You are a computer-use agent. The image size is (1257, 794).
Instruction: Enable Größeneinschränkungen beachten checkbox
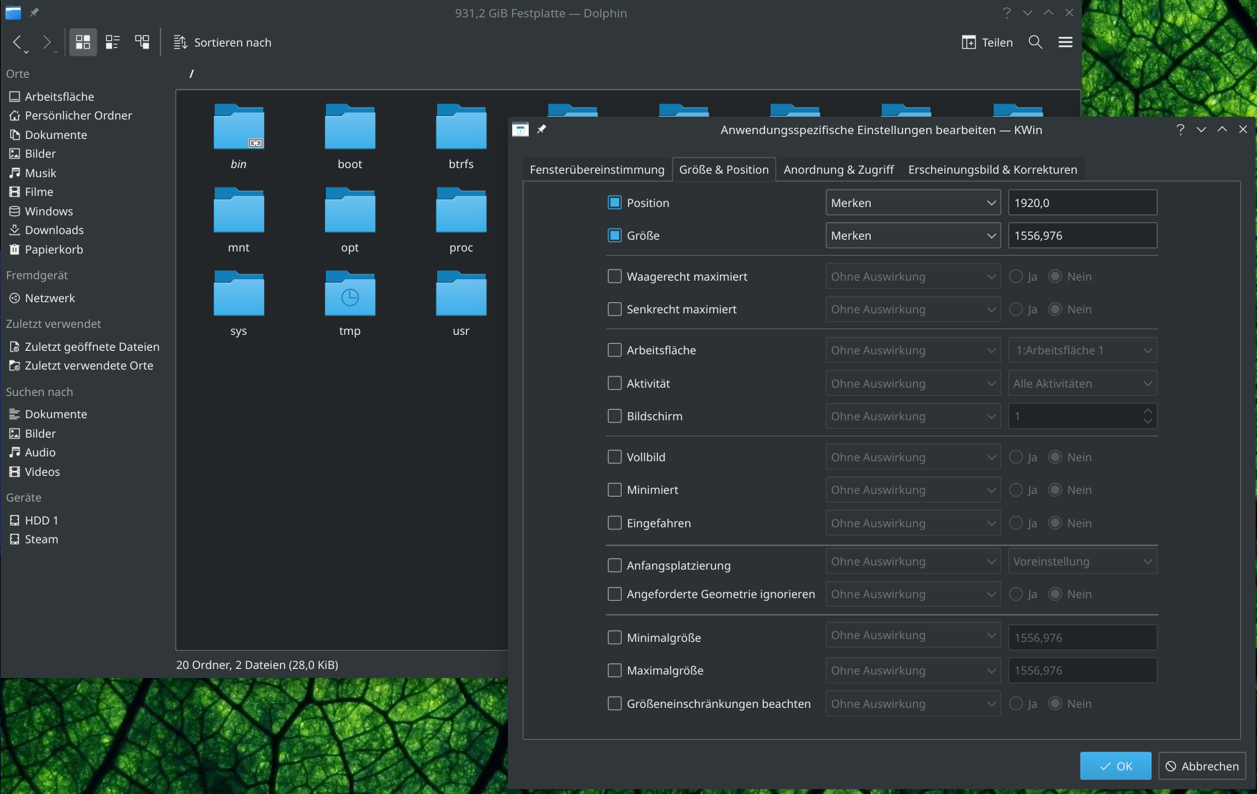tap(614, 704)
